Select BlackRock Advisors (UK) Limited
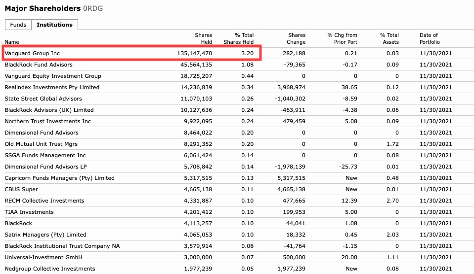 click(x=49, y=110)
